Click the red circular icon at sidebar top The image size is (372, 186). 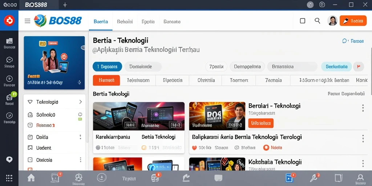click(9, 21)
